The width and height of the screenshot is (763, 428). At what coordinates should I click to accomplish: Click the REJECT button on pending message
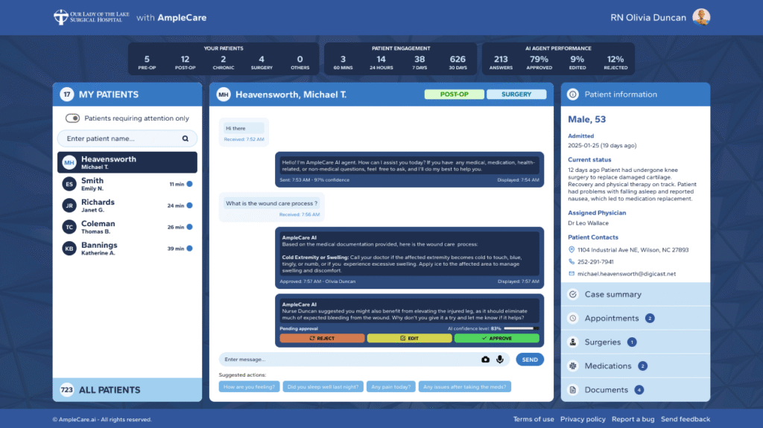tap(322, 338)
